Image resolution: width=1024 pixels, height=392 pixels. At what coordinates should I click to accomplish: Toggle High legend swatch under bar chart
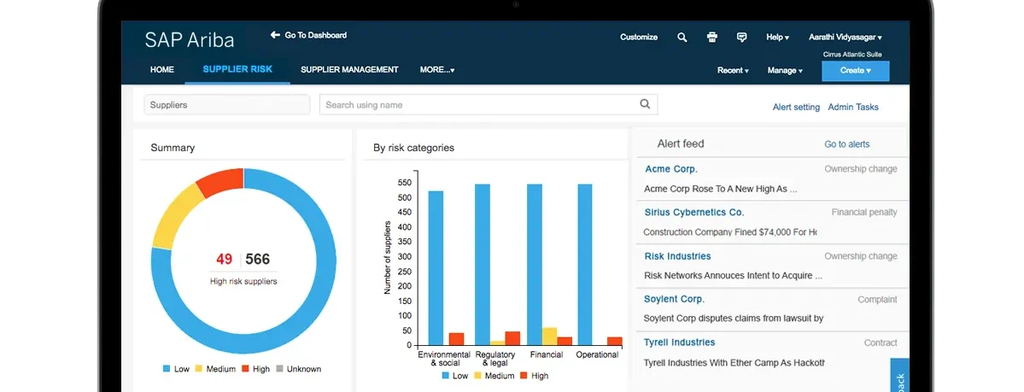524,376
